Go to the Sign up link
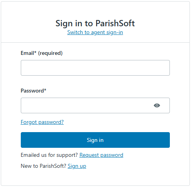 tap(77, 166)
